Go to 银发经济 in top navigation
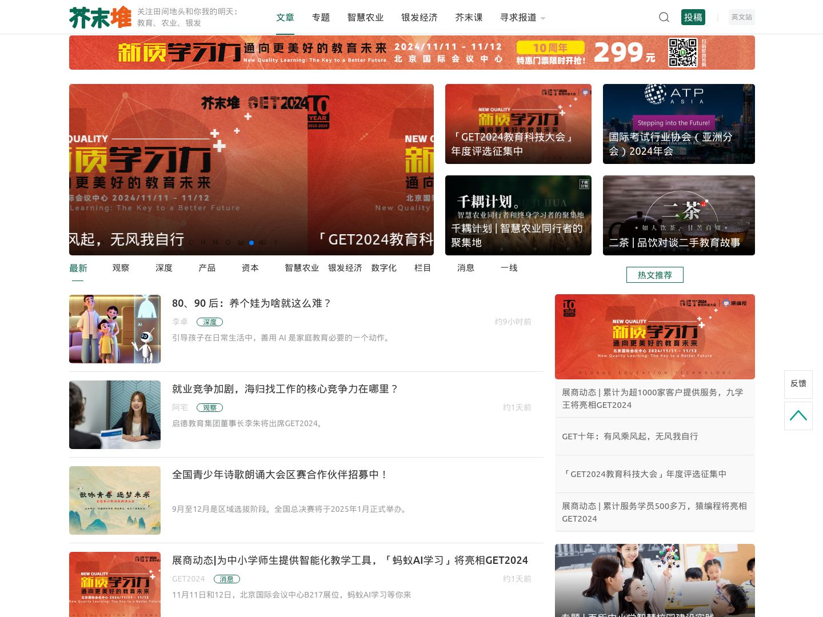823x617 pixels. [420, 17]
